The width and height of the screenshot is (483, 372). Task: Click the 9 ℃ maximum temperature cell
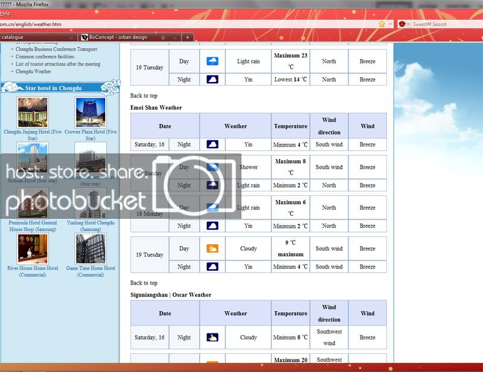[290, 248]
